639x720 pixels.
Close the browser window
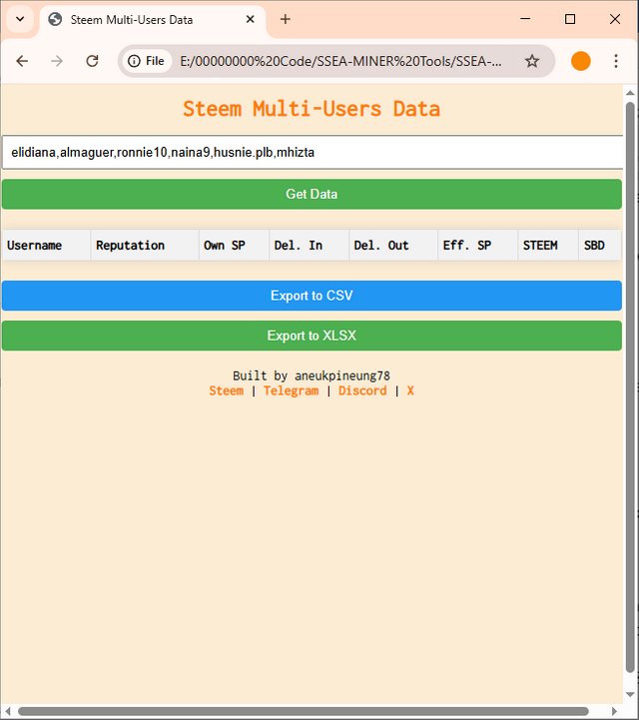(x=615, y=19)
